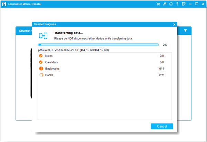This screenshot has height=142, width=207.
Task: Click the key register icon
Action: pyautogui.click(x=165, y=4)
